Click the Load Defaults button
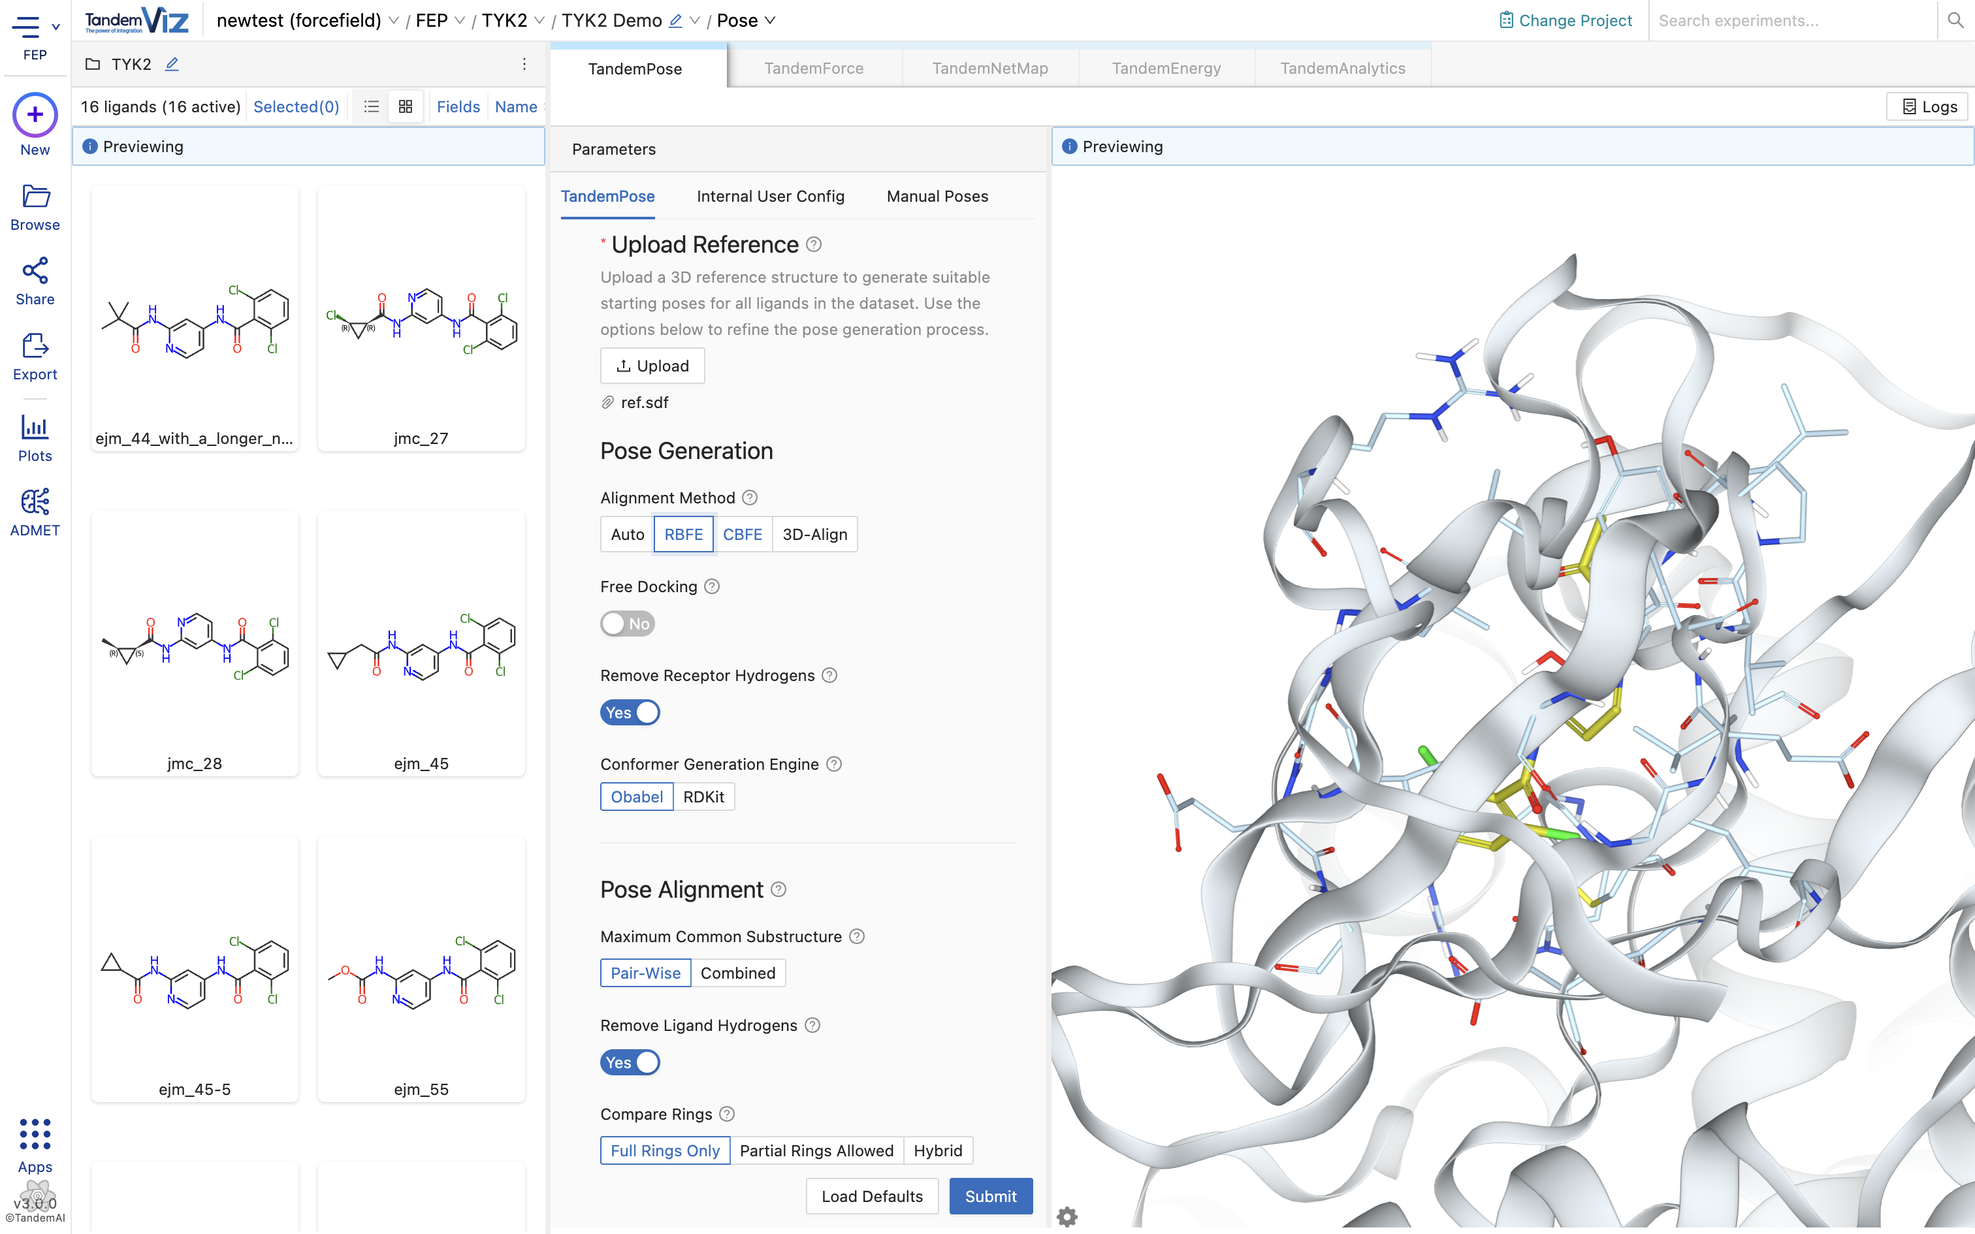The image size is (1975, 1234). point(872,1195)
